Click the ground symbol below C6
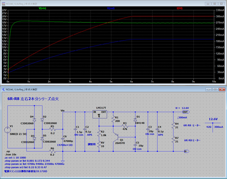This screenshot has height=179, width=227. 63,161
